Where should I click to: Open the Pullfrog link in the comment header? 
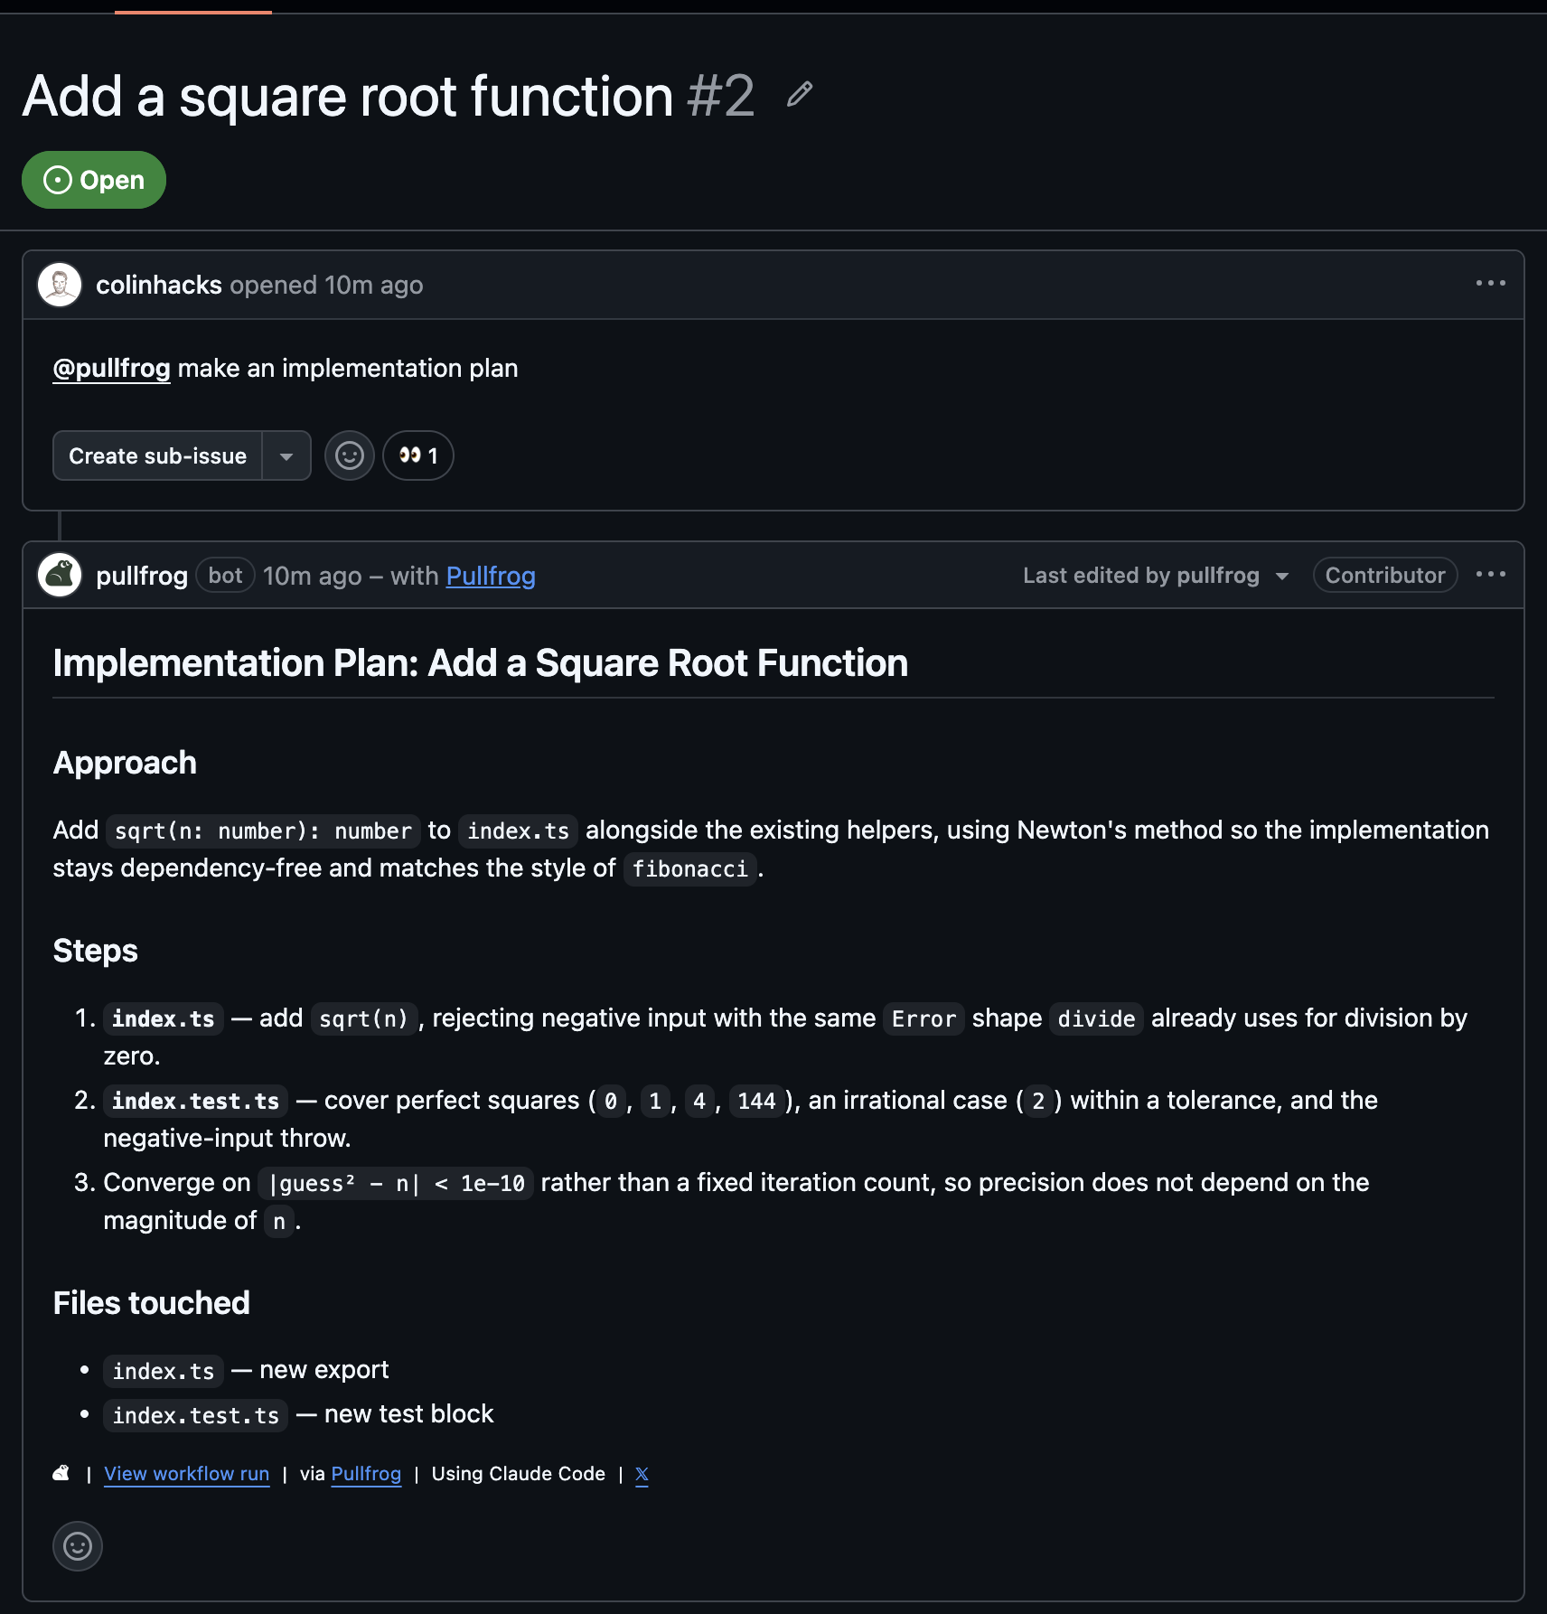pyautogui.click(x=491, y=576)
